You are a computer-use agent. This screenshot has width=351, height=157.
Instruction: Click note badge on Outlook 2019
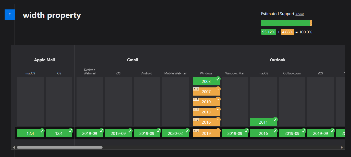pyautogui.click(x=196, y=131)
